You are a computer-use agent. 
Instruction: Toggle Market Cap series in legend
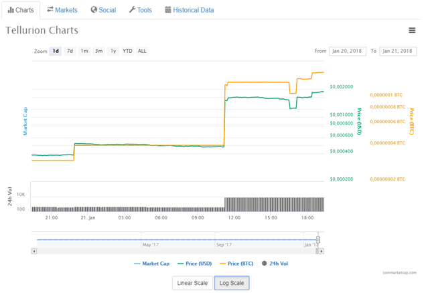point(151,264)
